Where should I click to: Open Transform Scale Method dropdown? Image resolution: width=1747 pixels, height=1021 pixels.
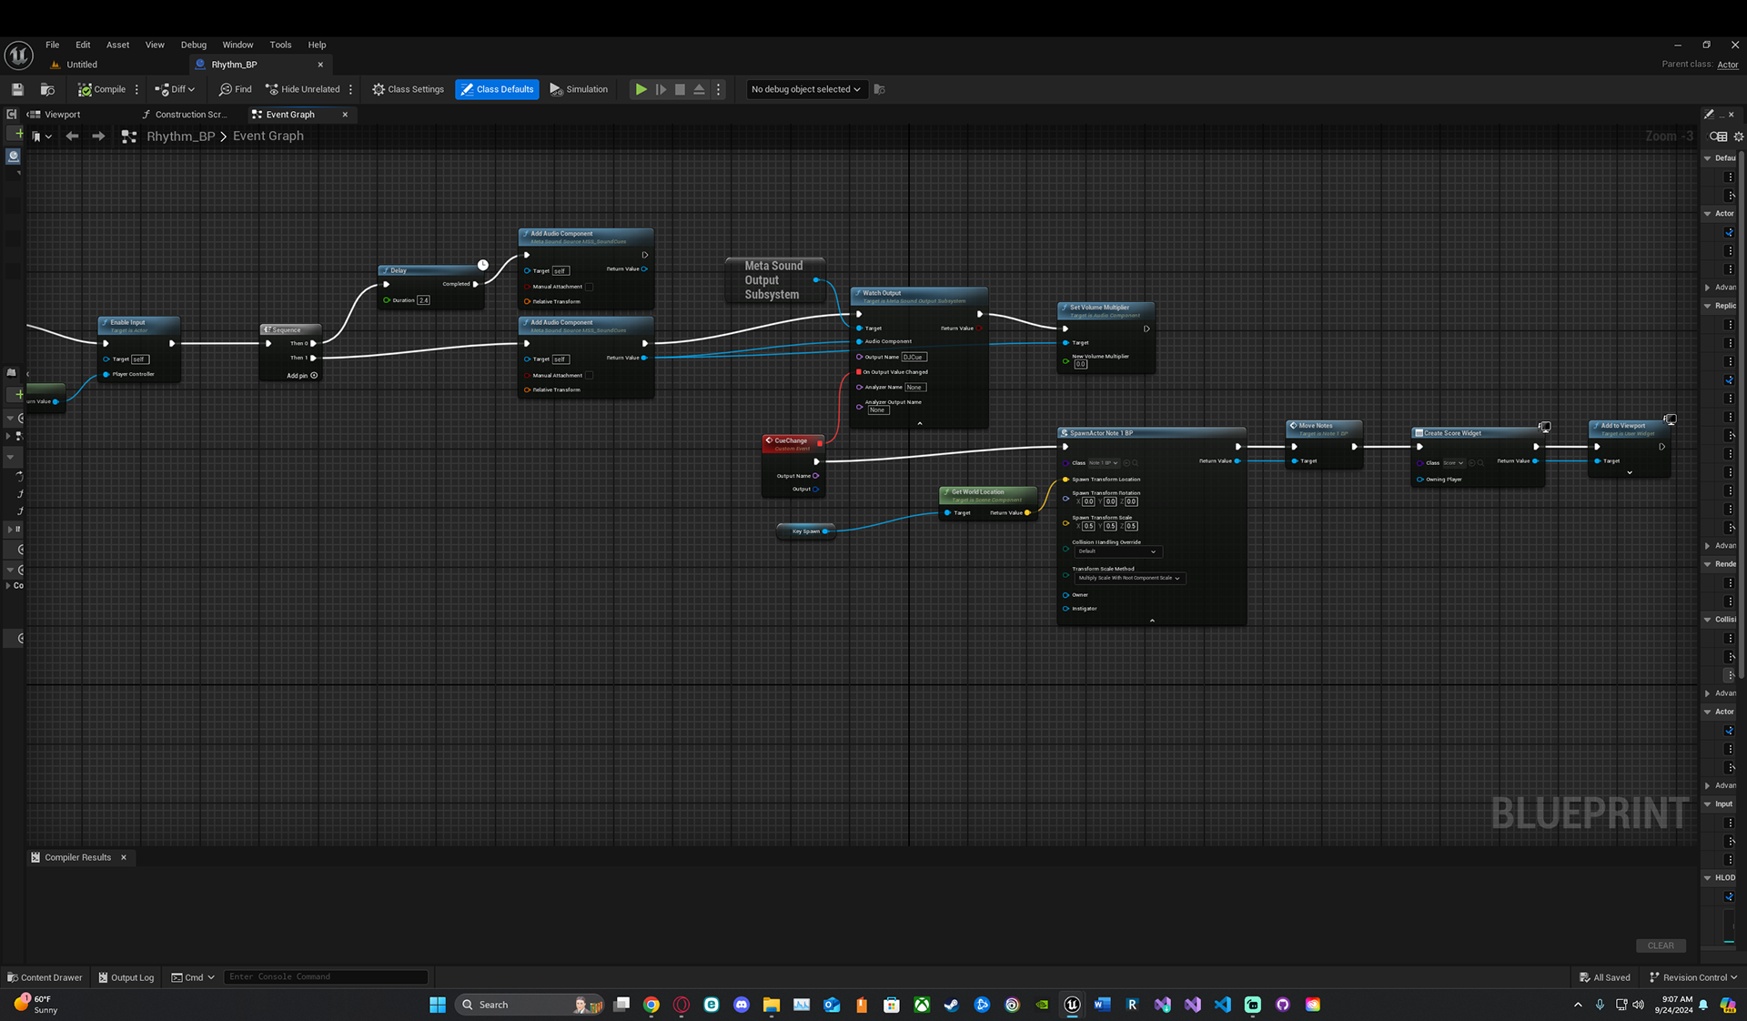pos(1129,578)
